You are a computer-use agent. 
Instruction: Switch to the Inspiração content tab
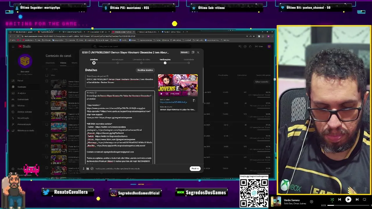click(x=50, y=63)
